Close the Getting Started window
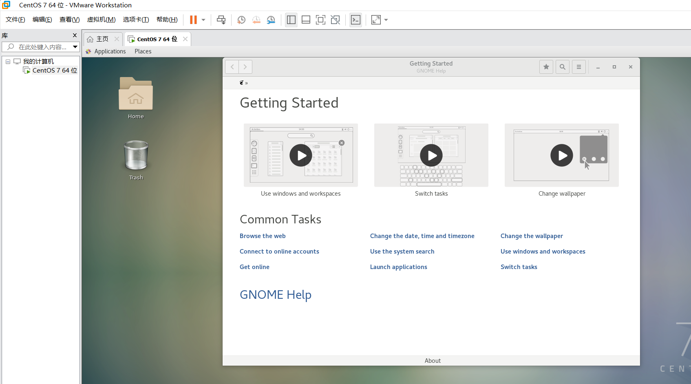Viewport: 691px width, 384px height. (631, 67)
